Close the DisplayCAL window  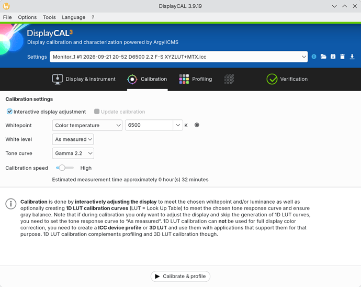click(x=355, y=6)
